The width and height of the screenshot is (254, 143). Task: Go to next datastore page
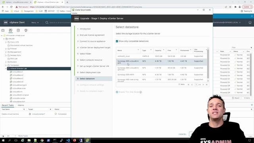click(x=203, y=85)
